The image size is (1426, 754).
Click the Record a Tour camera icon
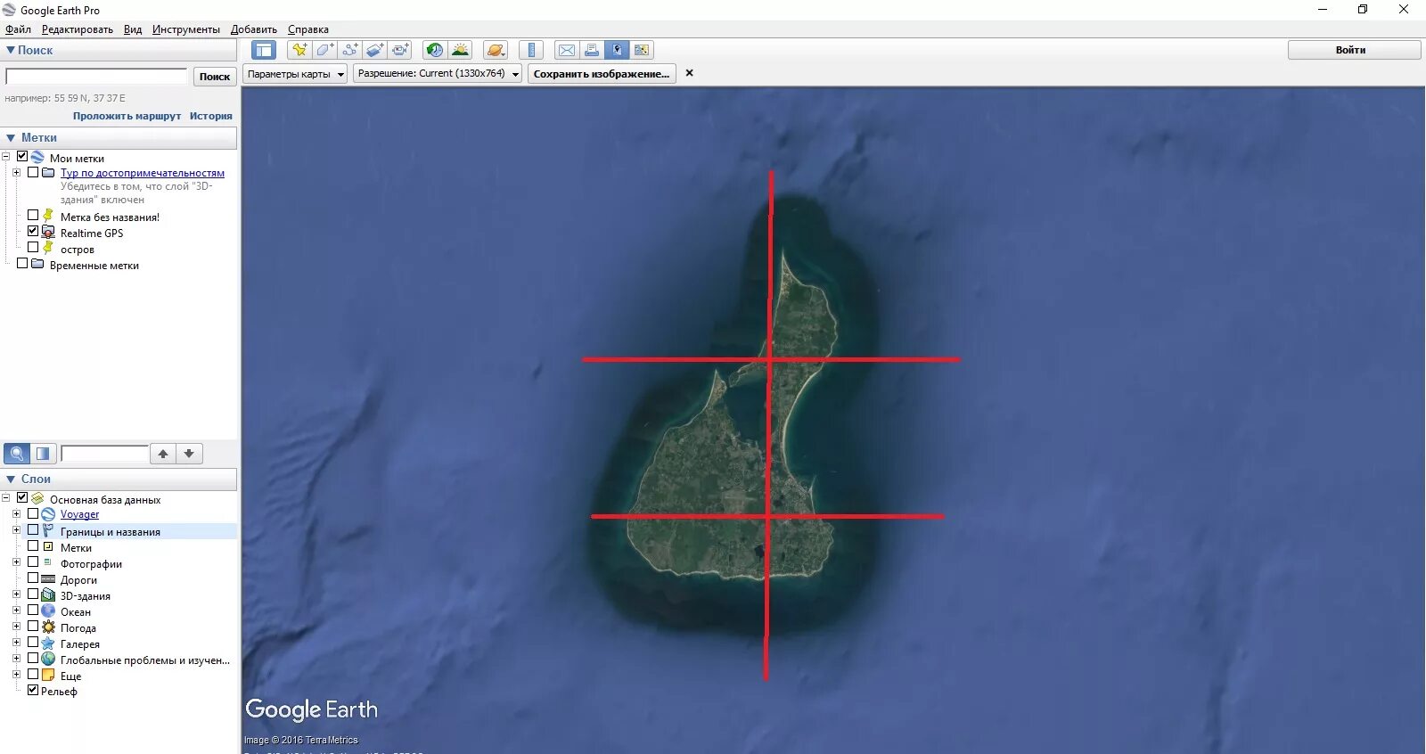click(400, 50)
